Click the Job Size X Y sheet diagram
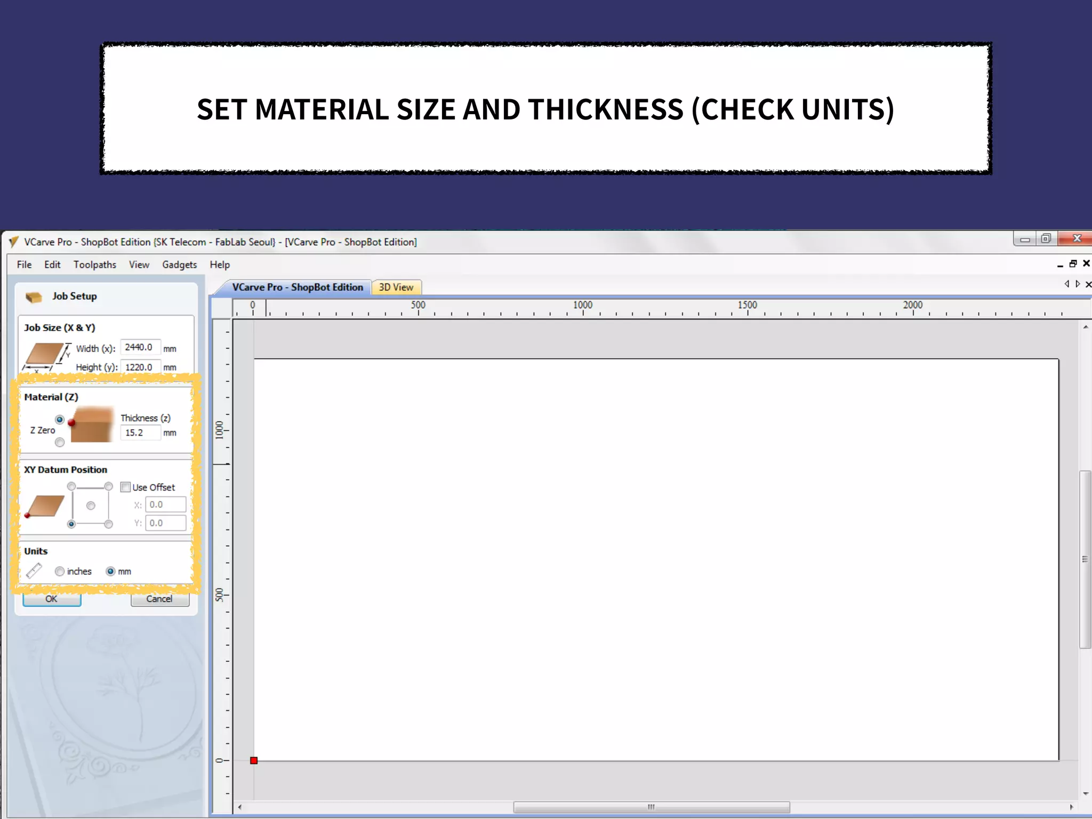Screen dimensions: 1092x819 coord(46,356)
